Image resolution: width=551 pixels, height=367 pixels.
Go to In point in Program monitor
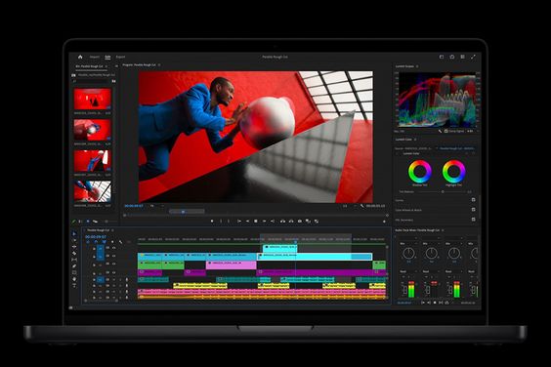(239, 221)
